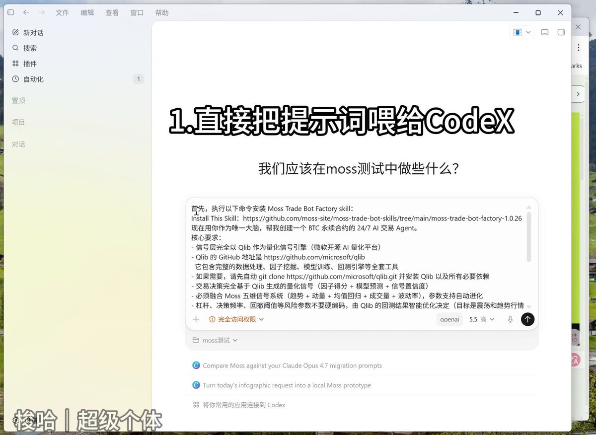
Task: Click the 对话 section label
Action: pos(18,145)
